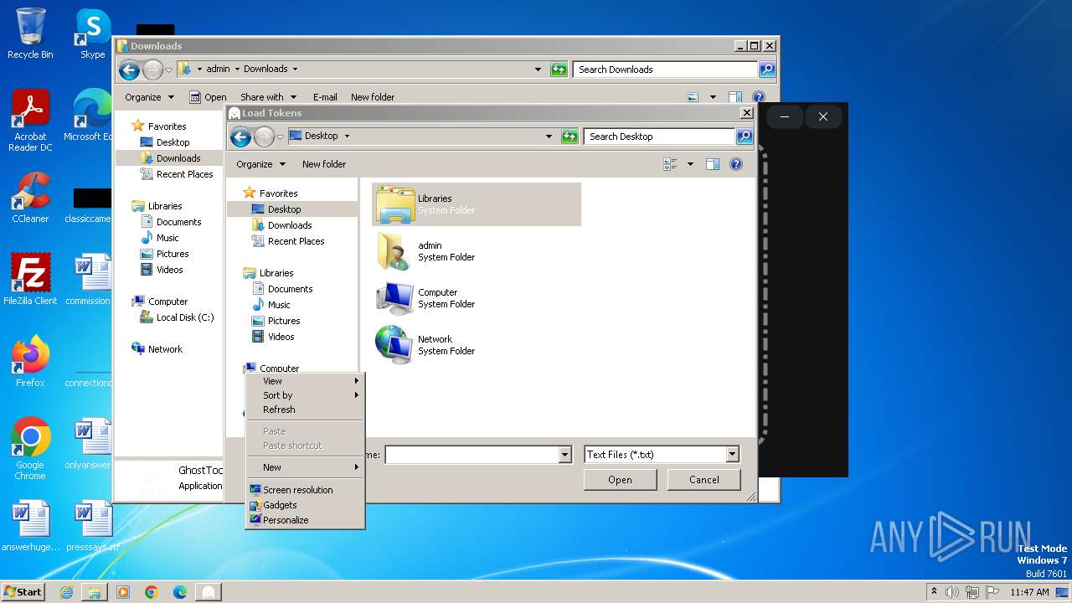Open Internet Explorer from taskbar
The height and width of the screenshot is (603, 1072).
66,592
